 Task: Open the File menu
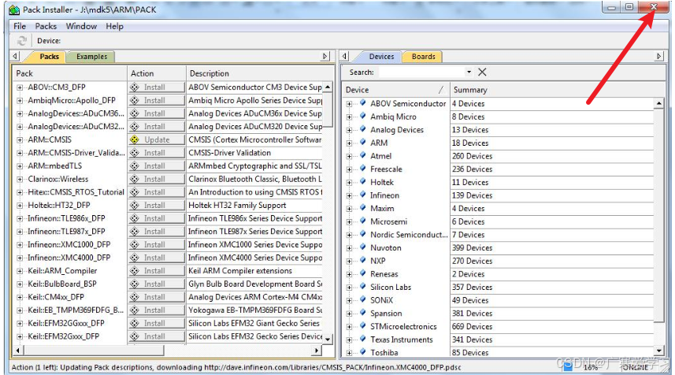pyautogui.click(x=20, y=26)
